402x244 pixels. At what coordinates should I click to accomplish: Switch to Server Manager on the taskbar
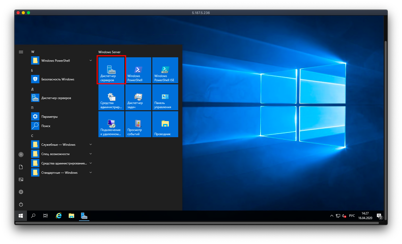click(x=84, y=216)
